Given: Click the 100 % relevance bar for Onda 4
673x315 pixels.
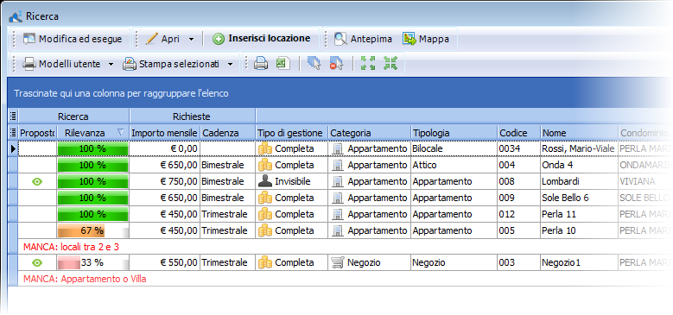Looking at the screenshot, I should point(92,165).
